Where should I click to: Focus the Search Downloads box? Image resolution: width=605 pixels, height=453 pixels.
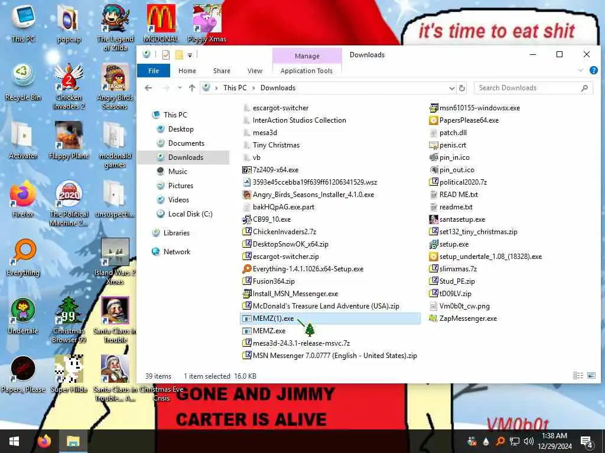pyautogui.click(x=533, y=88)
